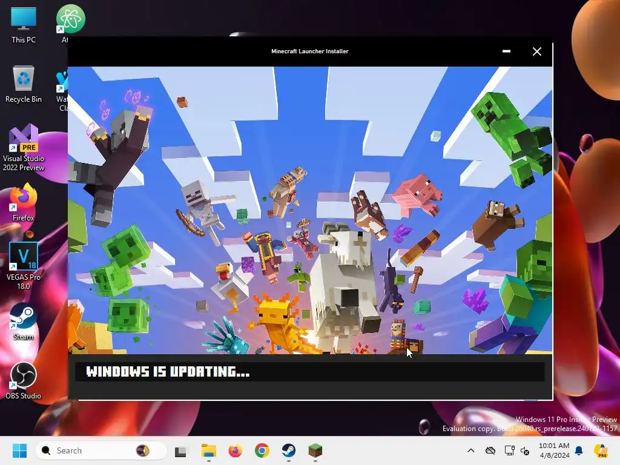Click the muted volume tray icon

(525, 450)
